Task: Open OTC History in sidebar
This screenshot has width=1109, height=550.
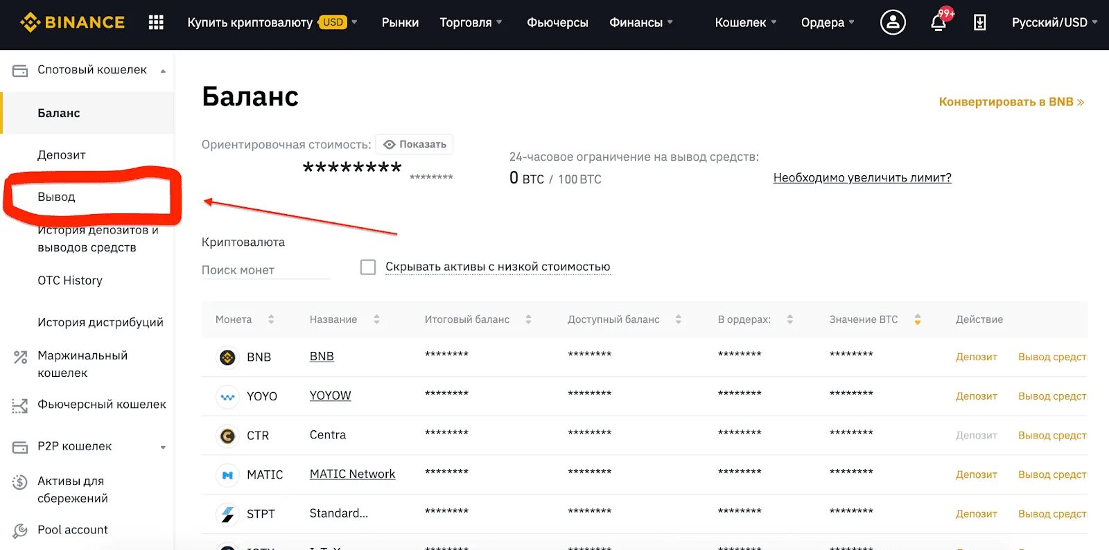Action: [x=70, y=281]
